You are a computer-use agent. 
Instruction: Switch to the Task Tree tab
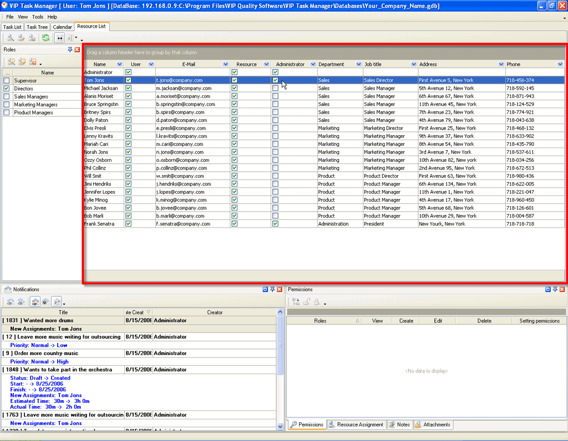tap(37, 27)
